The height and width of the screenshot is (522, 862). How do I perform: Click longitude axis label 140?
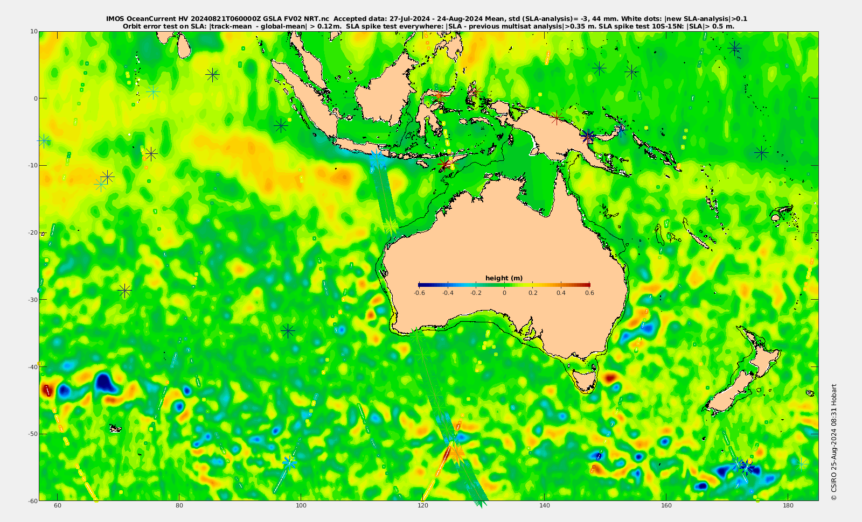[544, 506]
